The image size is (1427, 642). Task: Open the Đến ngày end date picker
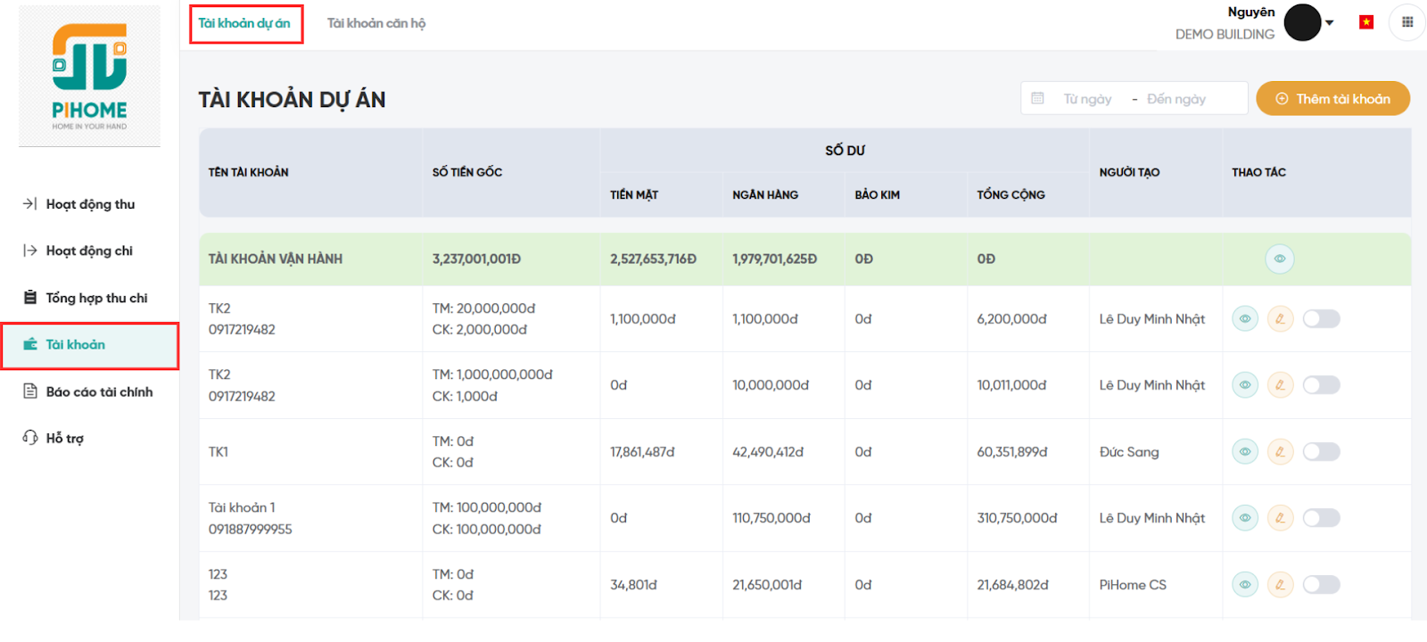[1175, 99]
